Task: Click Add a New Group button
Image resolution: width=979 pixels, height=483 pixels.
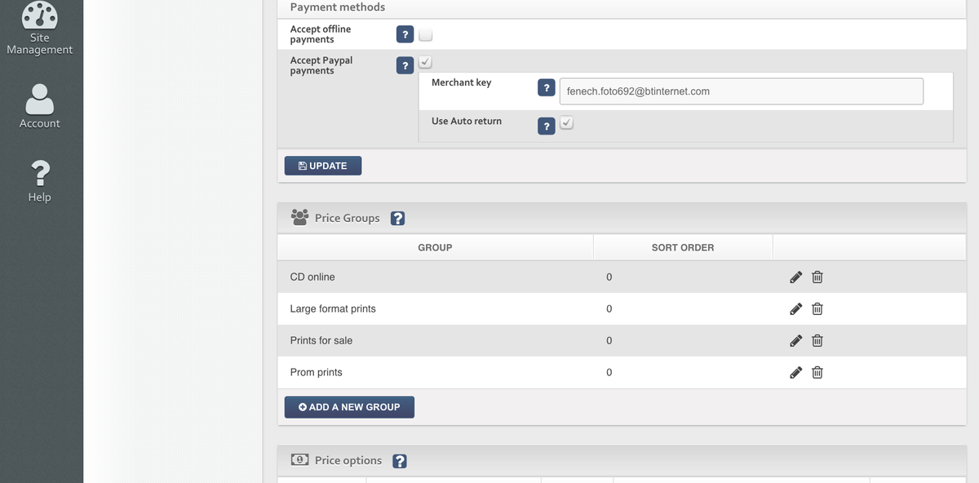Action: coord(349,407)
